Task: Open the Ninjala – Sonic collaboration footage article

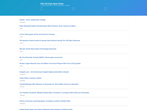Action: click(x=32, y=20)
